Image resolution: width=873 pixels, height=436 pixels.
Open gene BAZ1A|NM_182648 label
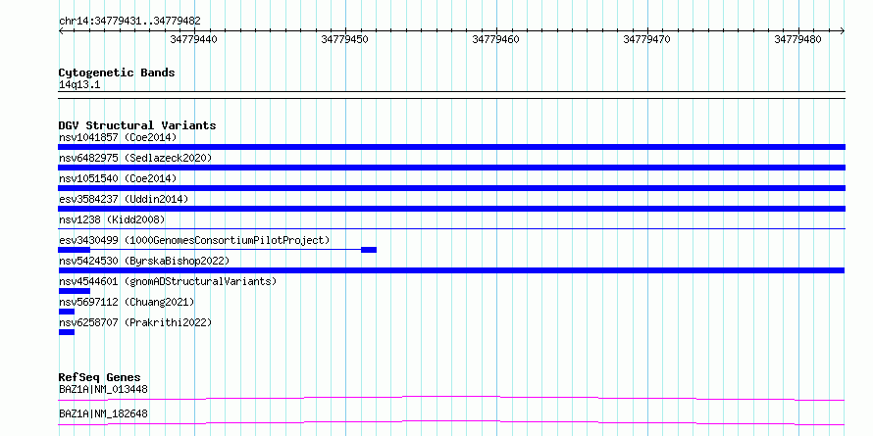[103, 413]
